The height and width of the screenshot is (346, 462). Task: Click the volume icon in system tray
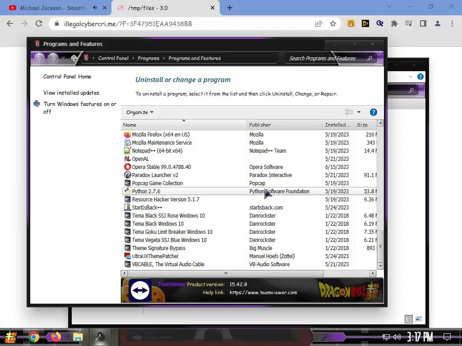coord(397,337)
